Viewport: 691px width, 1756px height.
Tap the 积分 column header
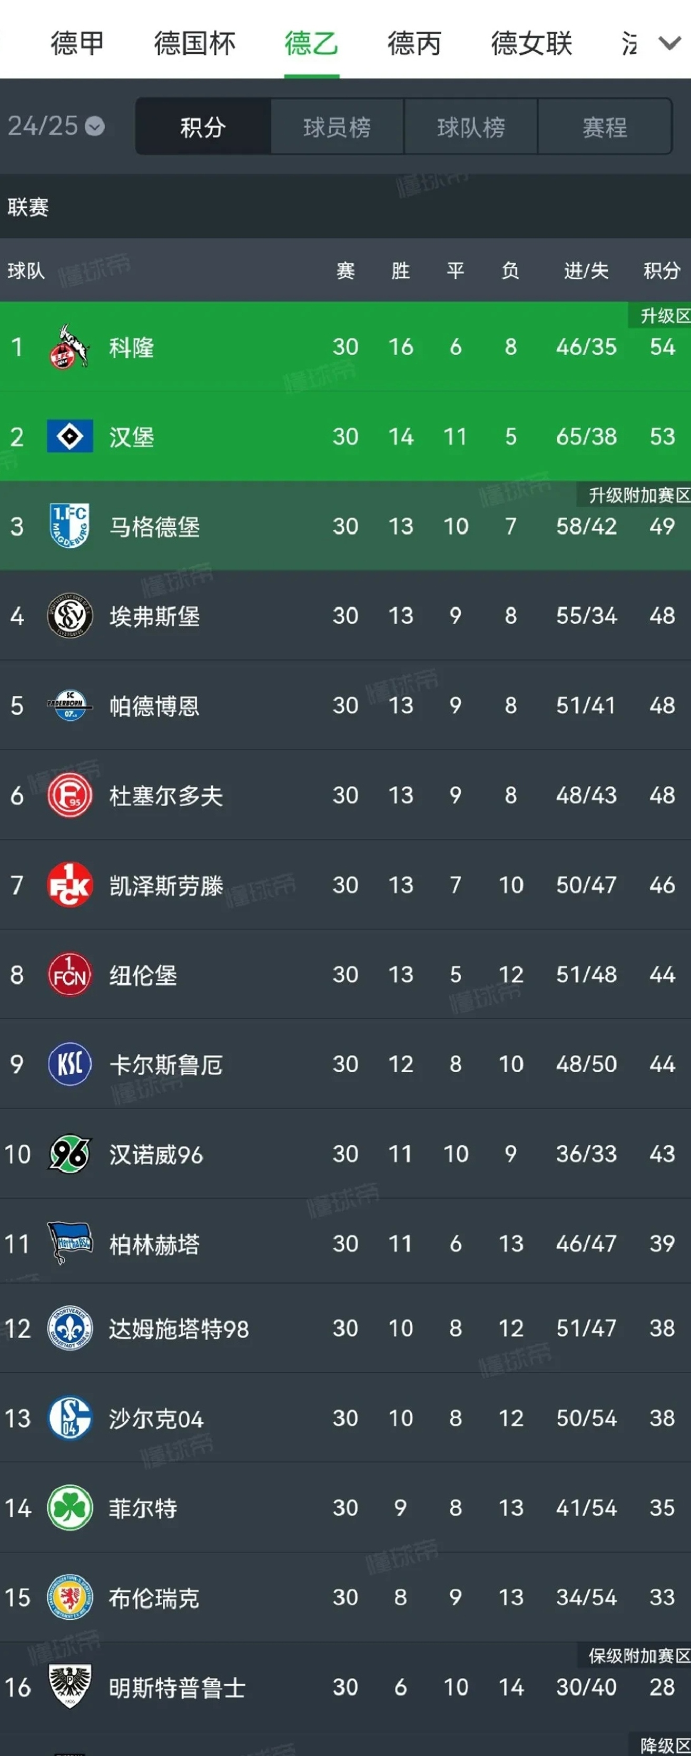[x=662, y=270]
